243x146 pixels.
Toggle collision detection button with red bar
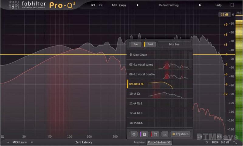tap(155, 134)
